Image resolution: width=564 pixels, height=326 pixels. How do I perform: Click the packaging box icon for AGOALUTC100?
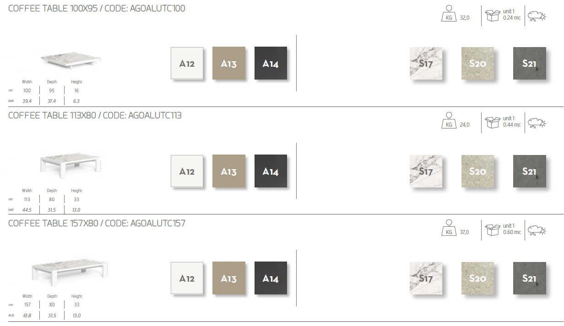pyautogui.click(x=493, y=16)
